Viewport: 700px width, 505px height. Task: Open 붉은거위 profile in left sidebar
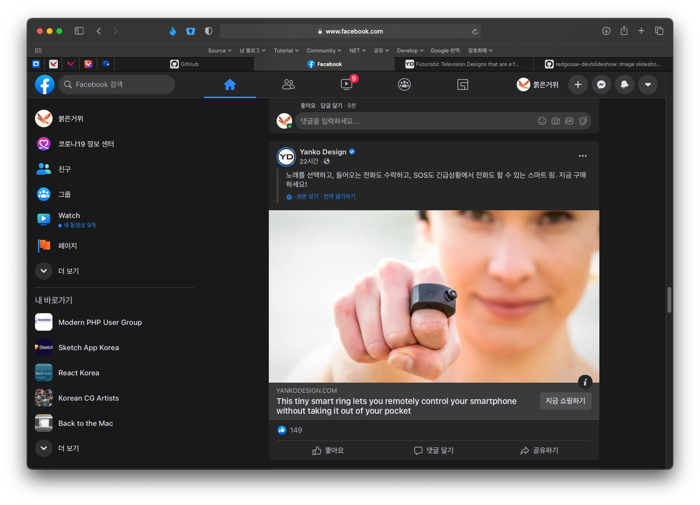[115, 118]
